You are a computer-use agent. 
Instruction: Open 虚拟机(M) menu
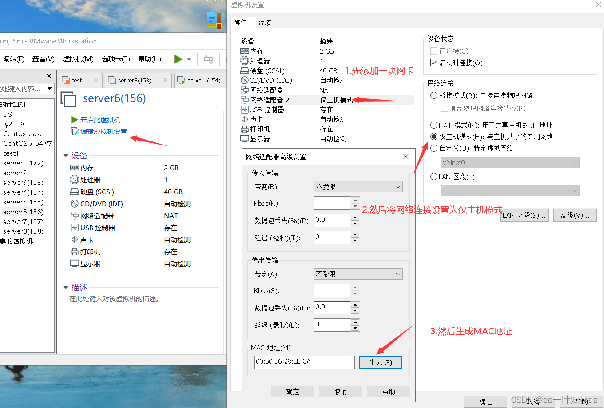[78, 59]
